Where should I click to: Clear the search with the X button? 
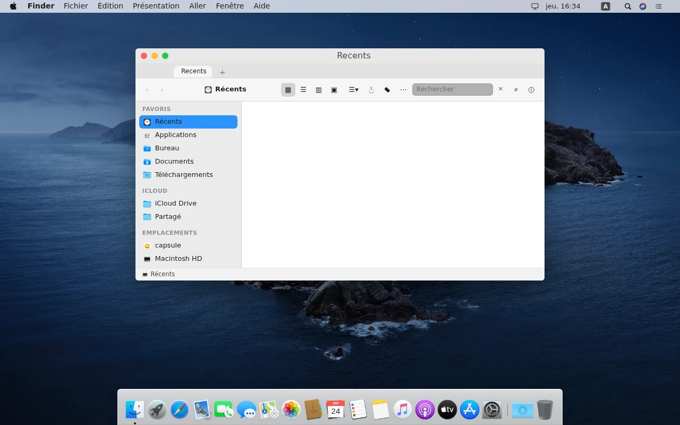pyautogui.click(x=500, y=89)
